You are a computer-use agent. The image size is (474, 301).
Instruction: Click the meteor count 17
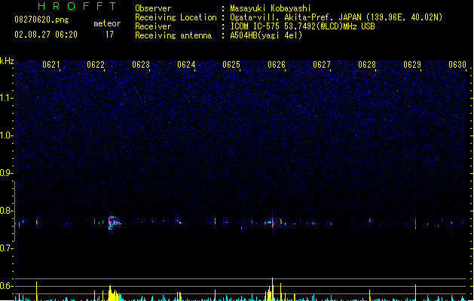tap(109, 35)
